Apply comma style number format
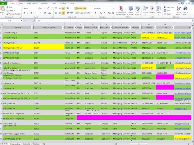 click(x=104, y=13)
